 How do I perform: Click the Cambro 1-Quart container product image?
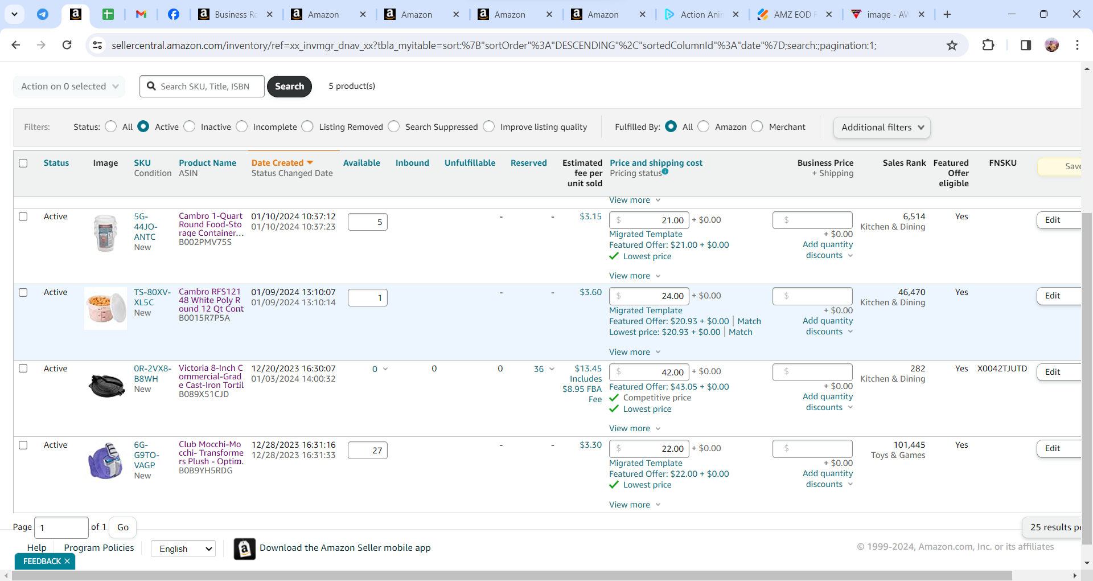coord(105,233)
